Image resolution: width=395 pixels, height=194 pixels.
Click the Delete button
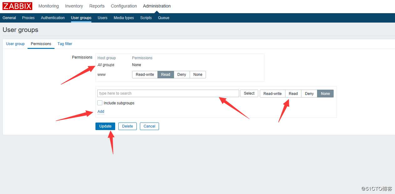[127, 126]
